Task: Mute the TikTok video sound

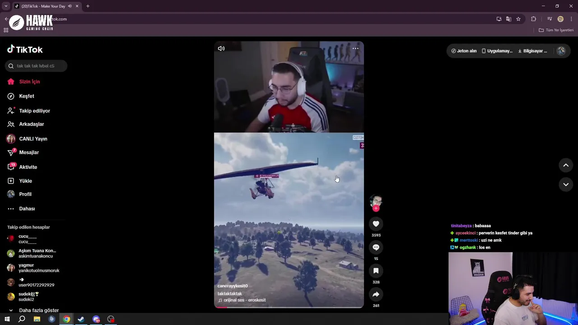Action: click(221, 48)
